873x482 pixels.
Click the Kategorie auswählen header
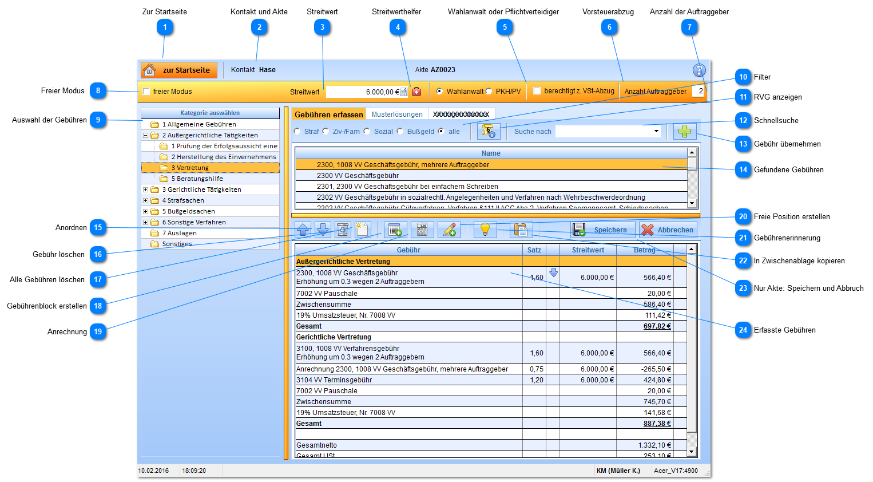coord(210,113)
